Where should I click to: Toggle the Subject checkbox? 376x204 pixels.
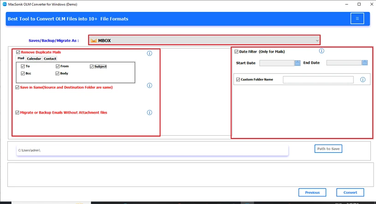[x=92, y=66]
